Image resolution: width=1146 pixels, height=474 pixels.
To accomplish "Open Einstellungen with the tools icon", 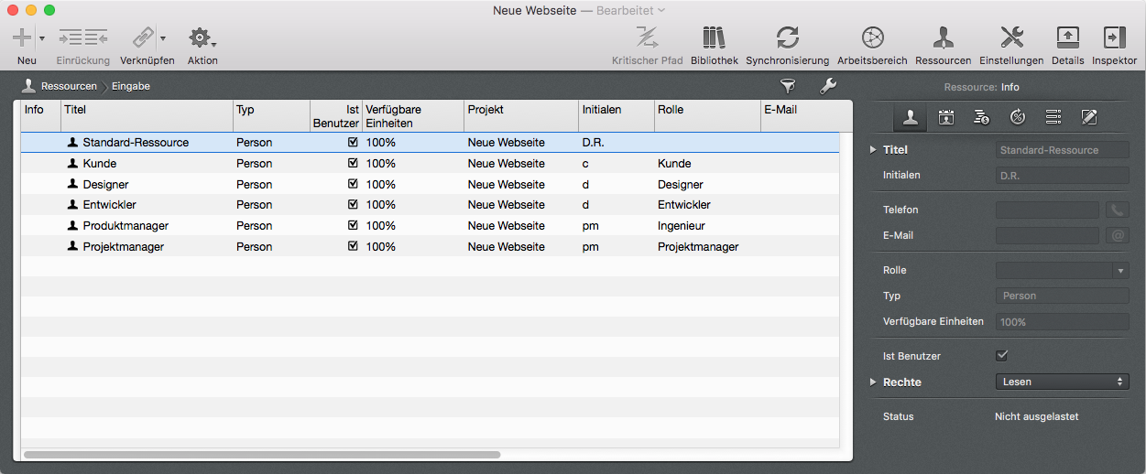I will pyautogui.click(x=1011, y=38).
